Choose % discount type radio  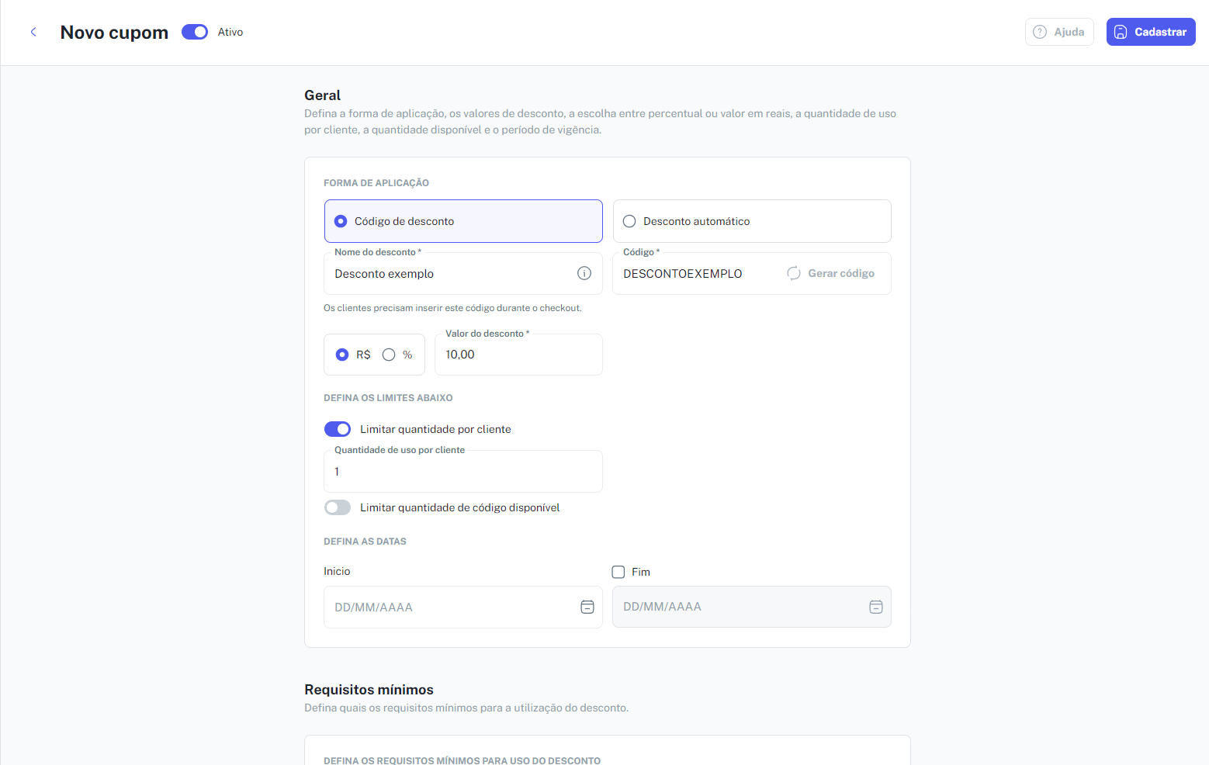point(389,355)
